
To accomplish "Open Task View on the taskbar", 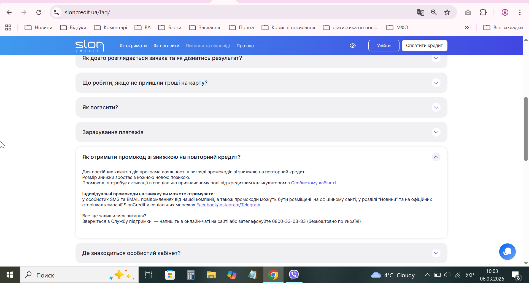I will pyautogui.click(x=149, y=275).
